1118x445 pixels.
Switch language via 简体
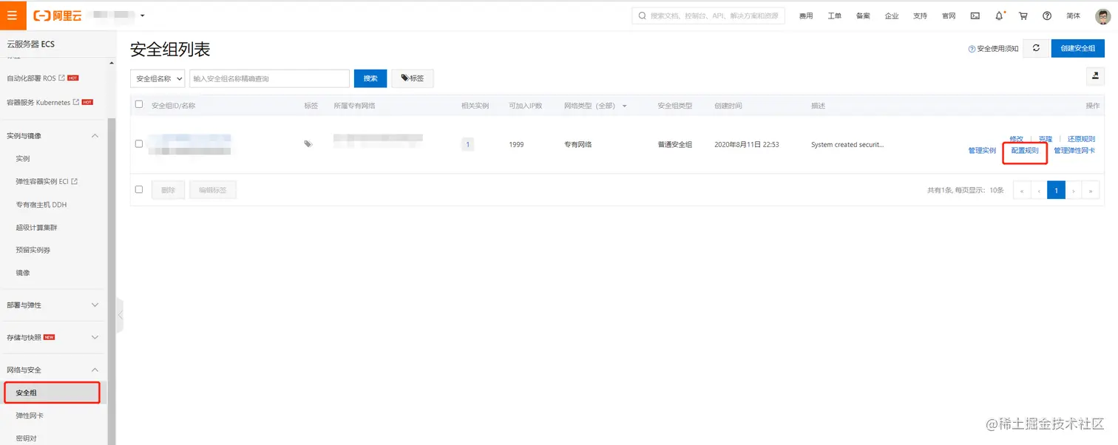tap(1074, 16)
